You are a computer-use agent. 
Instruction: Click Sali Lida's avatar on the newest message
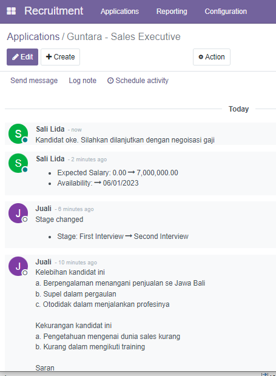[x=18, y=133]
